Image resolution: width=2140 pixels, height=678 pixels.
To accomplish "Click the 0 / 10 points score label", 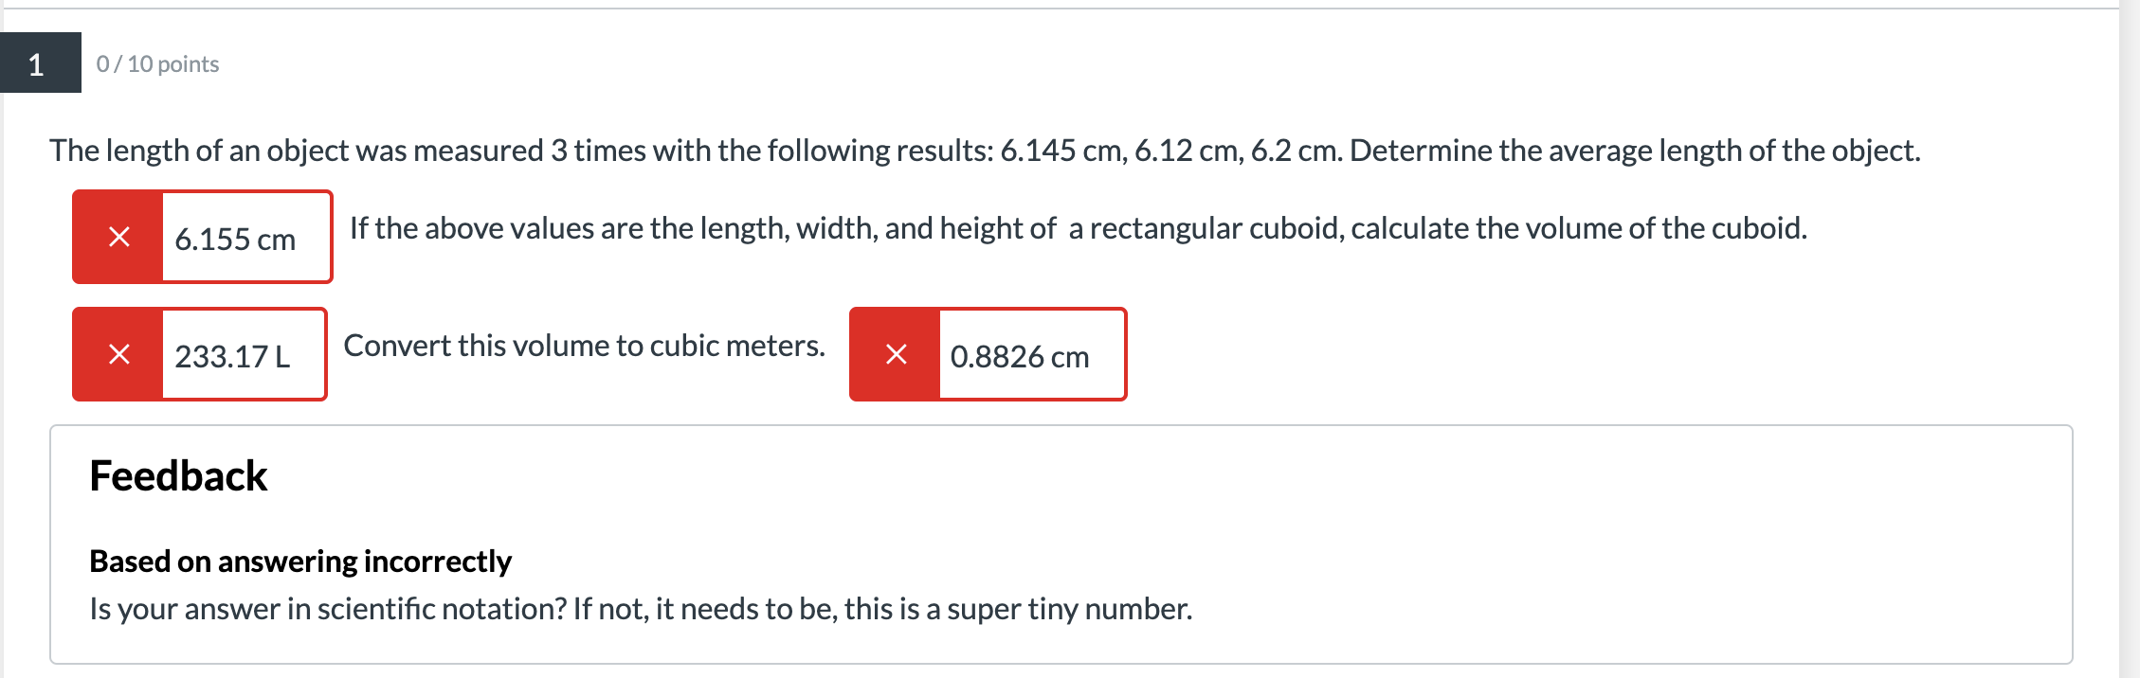I will click(x=156, y=63).
